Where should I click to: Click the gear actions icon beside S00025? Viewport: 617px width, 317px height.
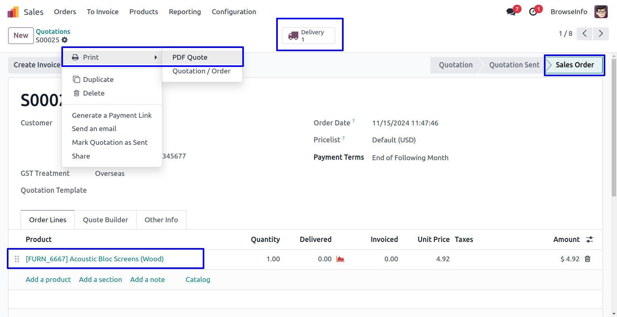(x=65, y=40)
